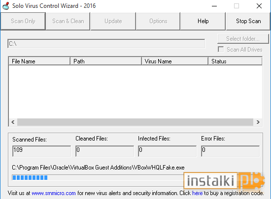271x199 pixels.
Task: Click the 'here' registration code link
Action: (x=198, y=193)
